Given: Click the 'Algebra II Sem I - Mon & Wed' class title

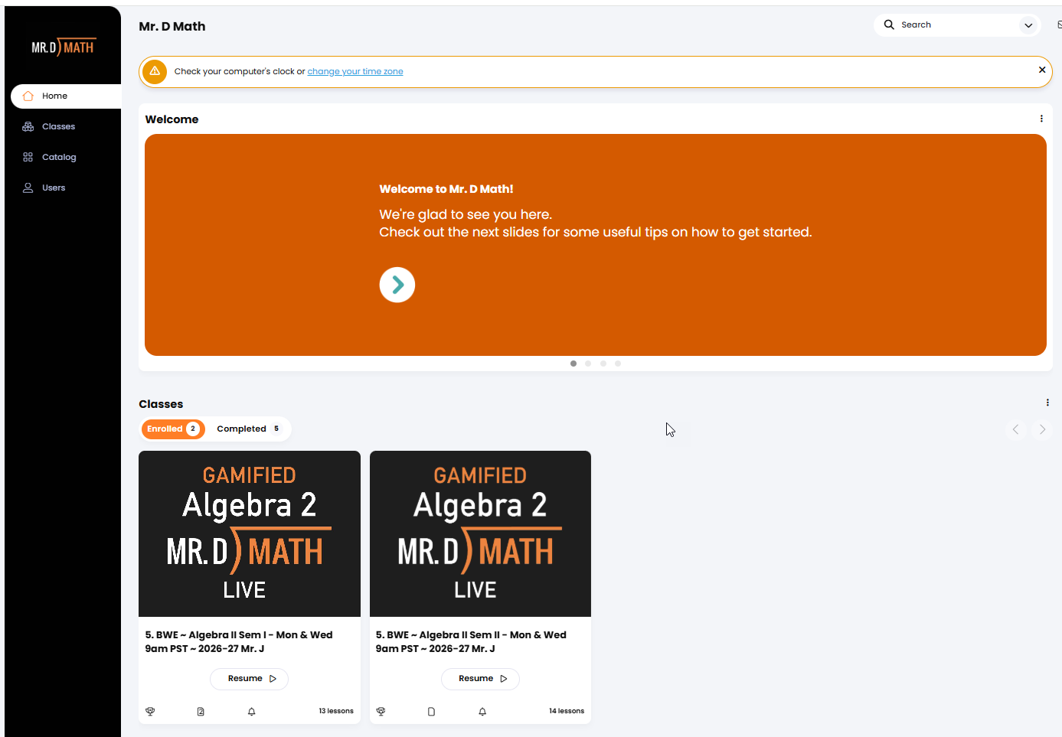Looking at the screenshot, I should pos(239,642).
